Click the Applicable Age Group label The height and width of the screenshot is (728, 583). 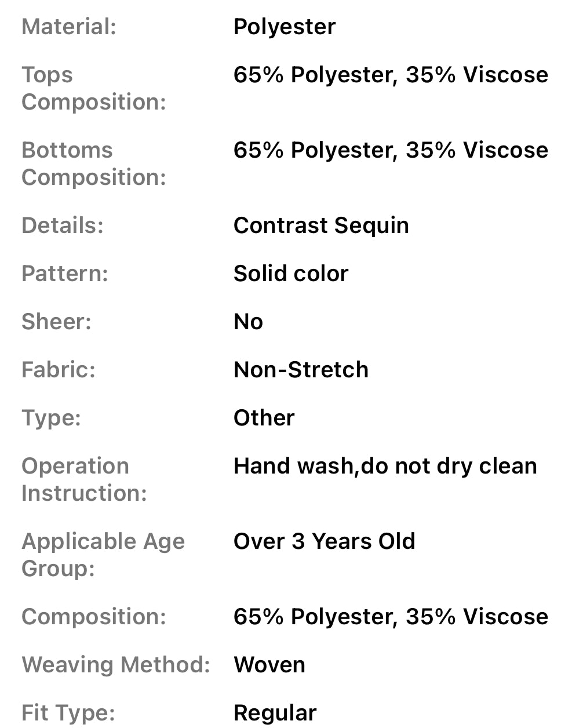coord(103,555)
